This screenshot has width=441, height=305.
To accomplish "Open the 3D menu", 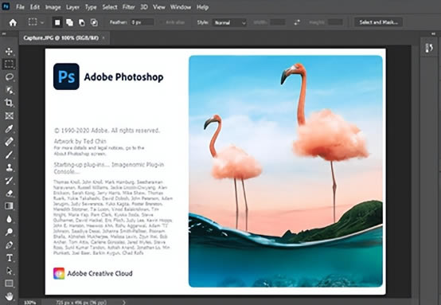I will 144,7.
